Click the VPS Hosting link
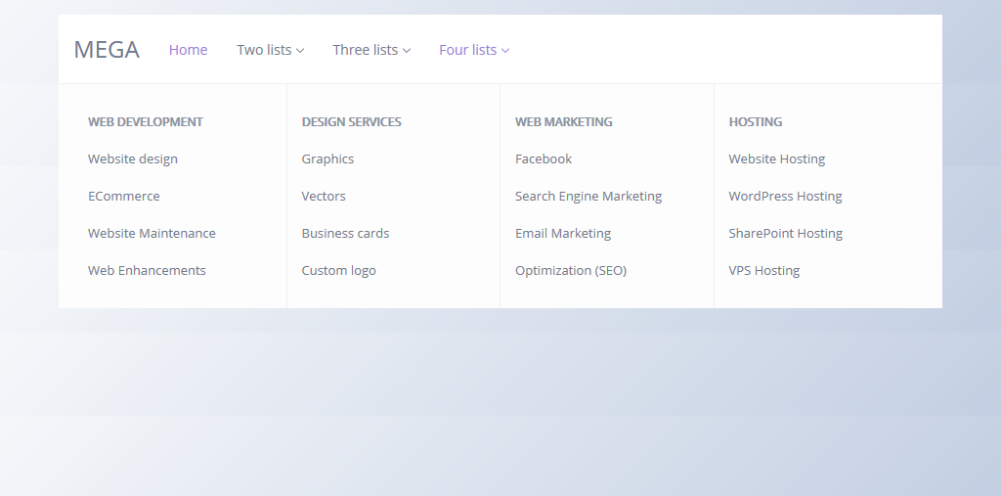The image size is (1001, 496). (763, 270)
